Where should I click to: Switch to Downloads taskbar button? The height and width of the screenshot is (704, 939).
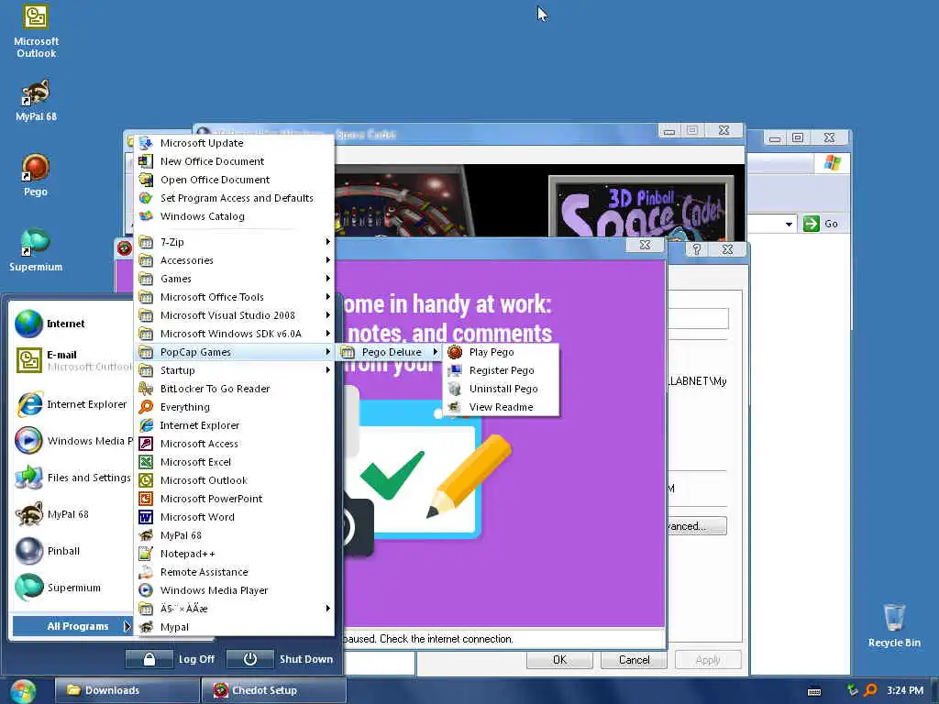point(127,690)
